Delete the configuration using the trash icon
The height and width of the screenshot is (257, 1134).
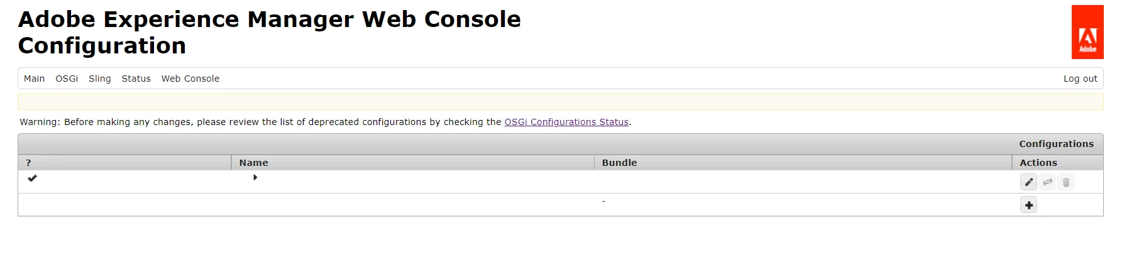(1066, 182)
